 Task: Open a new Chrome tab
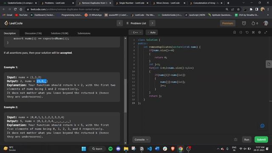coord(228,3)
